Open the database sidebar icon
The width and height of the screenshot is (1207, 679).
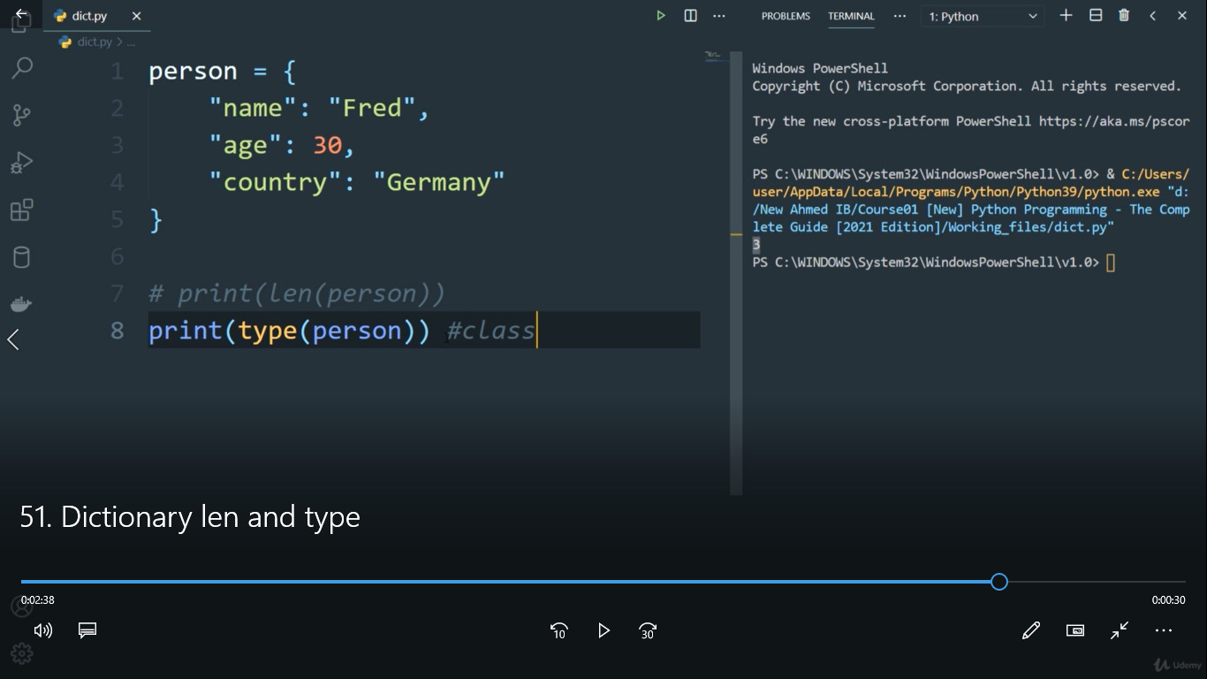tap(21, 257)
